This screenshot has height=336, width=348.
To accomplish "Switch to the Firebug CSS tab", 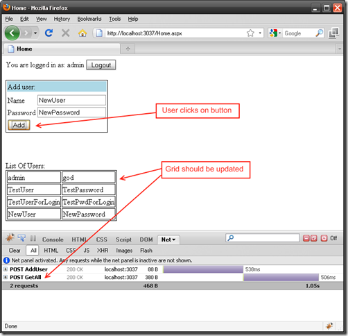I will [102, 240].
